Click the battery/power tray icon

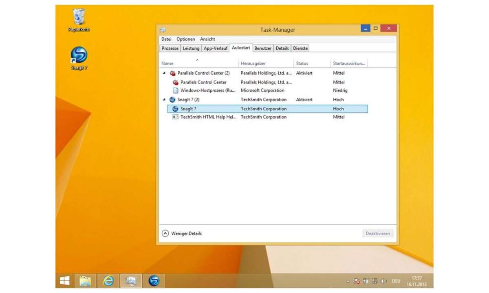click(x=366, y=281)
